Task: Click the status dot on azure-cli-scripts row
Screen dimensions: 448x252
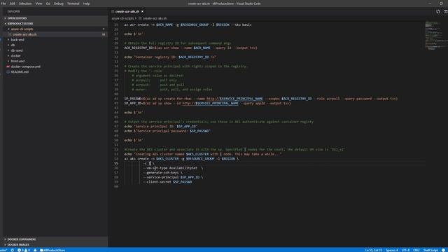Action: click(104, 29)
